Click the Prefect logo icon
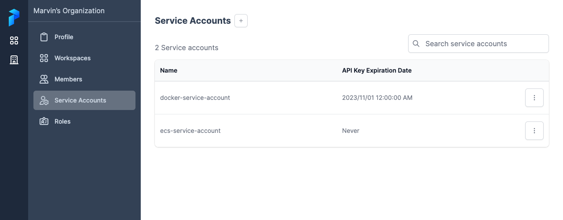This screenshot has height=220, width=563. pos(14,18)
